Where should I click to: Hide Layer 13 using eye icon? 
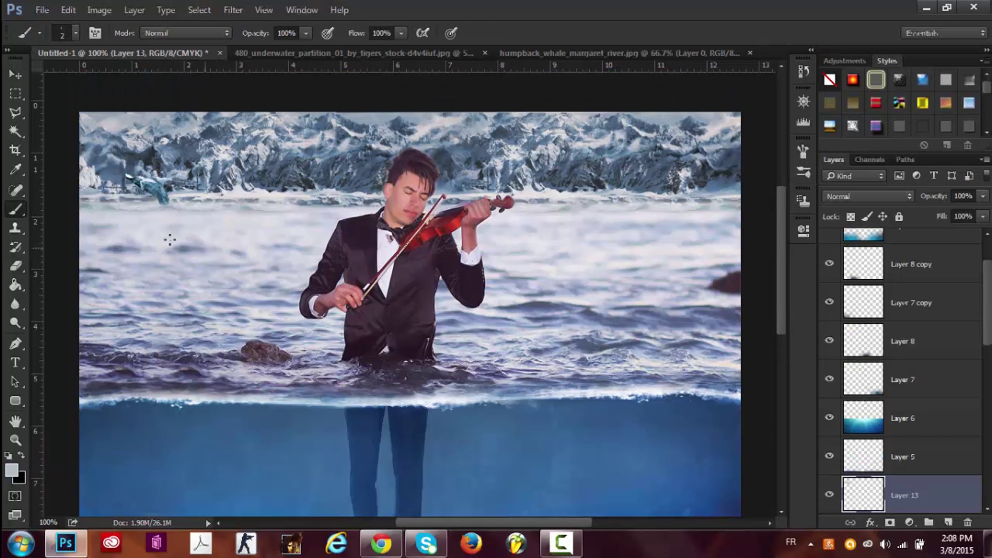[x=829, y=494]
